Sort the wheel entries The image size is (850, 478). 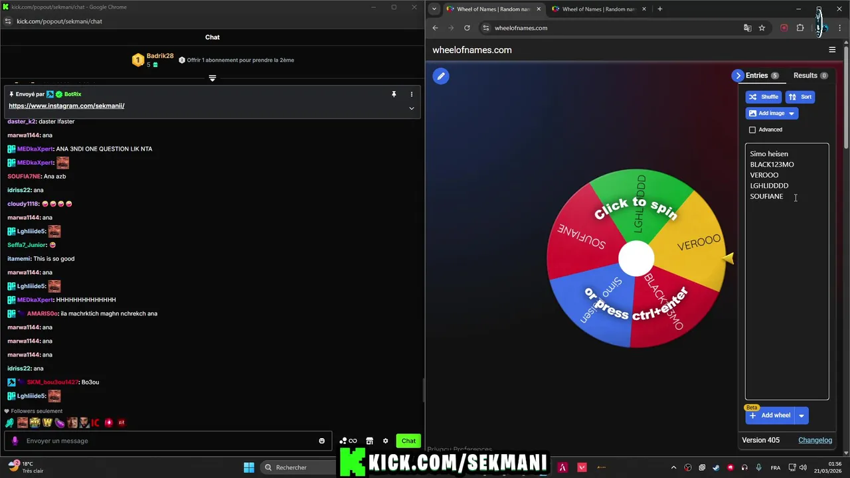click(800, 97)
